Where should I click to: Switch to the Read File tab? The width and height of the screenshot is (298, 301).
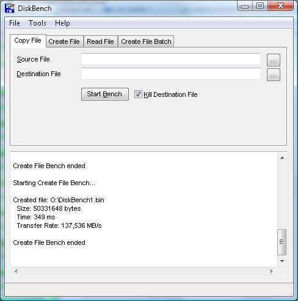click(100, 41)
